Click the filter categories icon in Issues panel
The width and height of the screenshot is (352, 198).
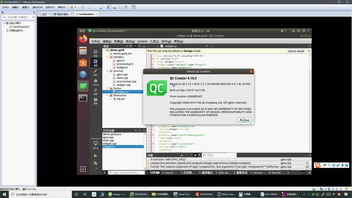click(x=200, y=155)
